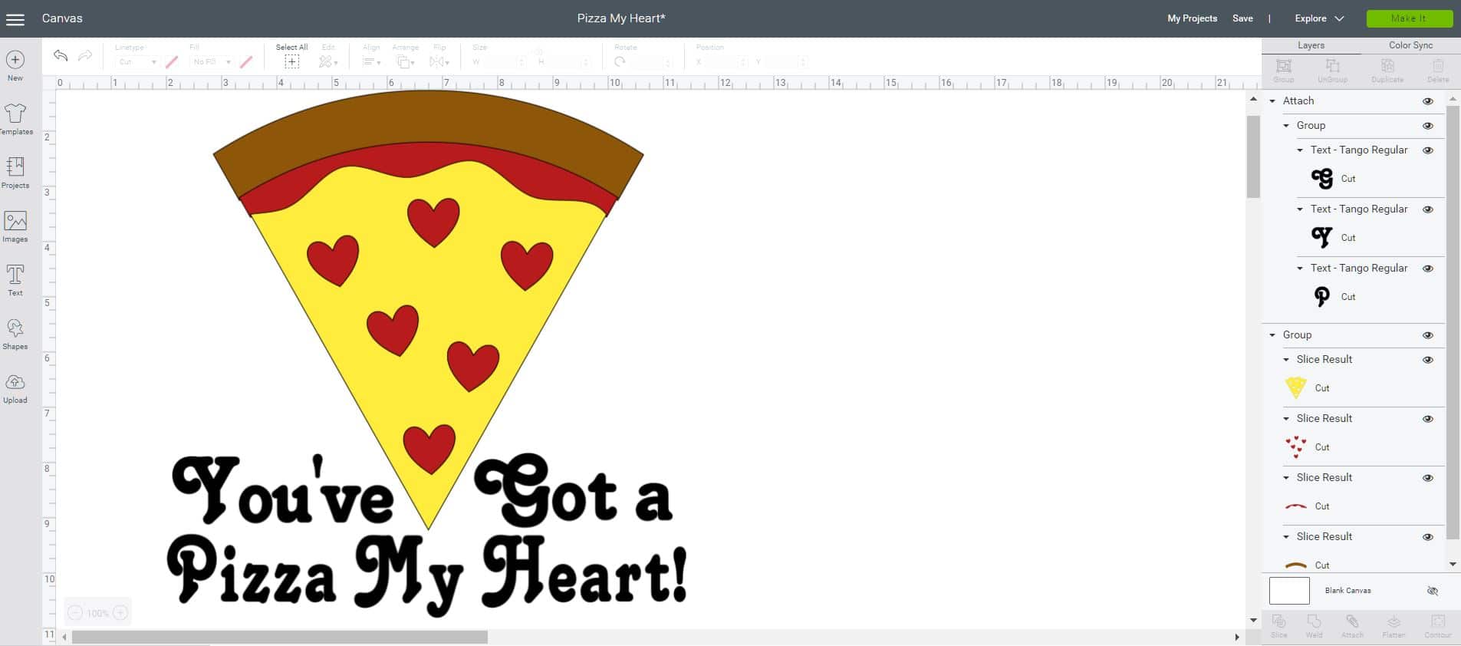Click the Delete trash icon
Screen dimensions: 1461x646
1438,66
